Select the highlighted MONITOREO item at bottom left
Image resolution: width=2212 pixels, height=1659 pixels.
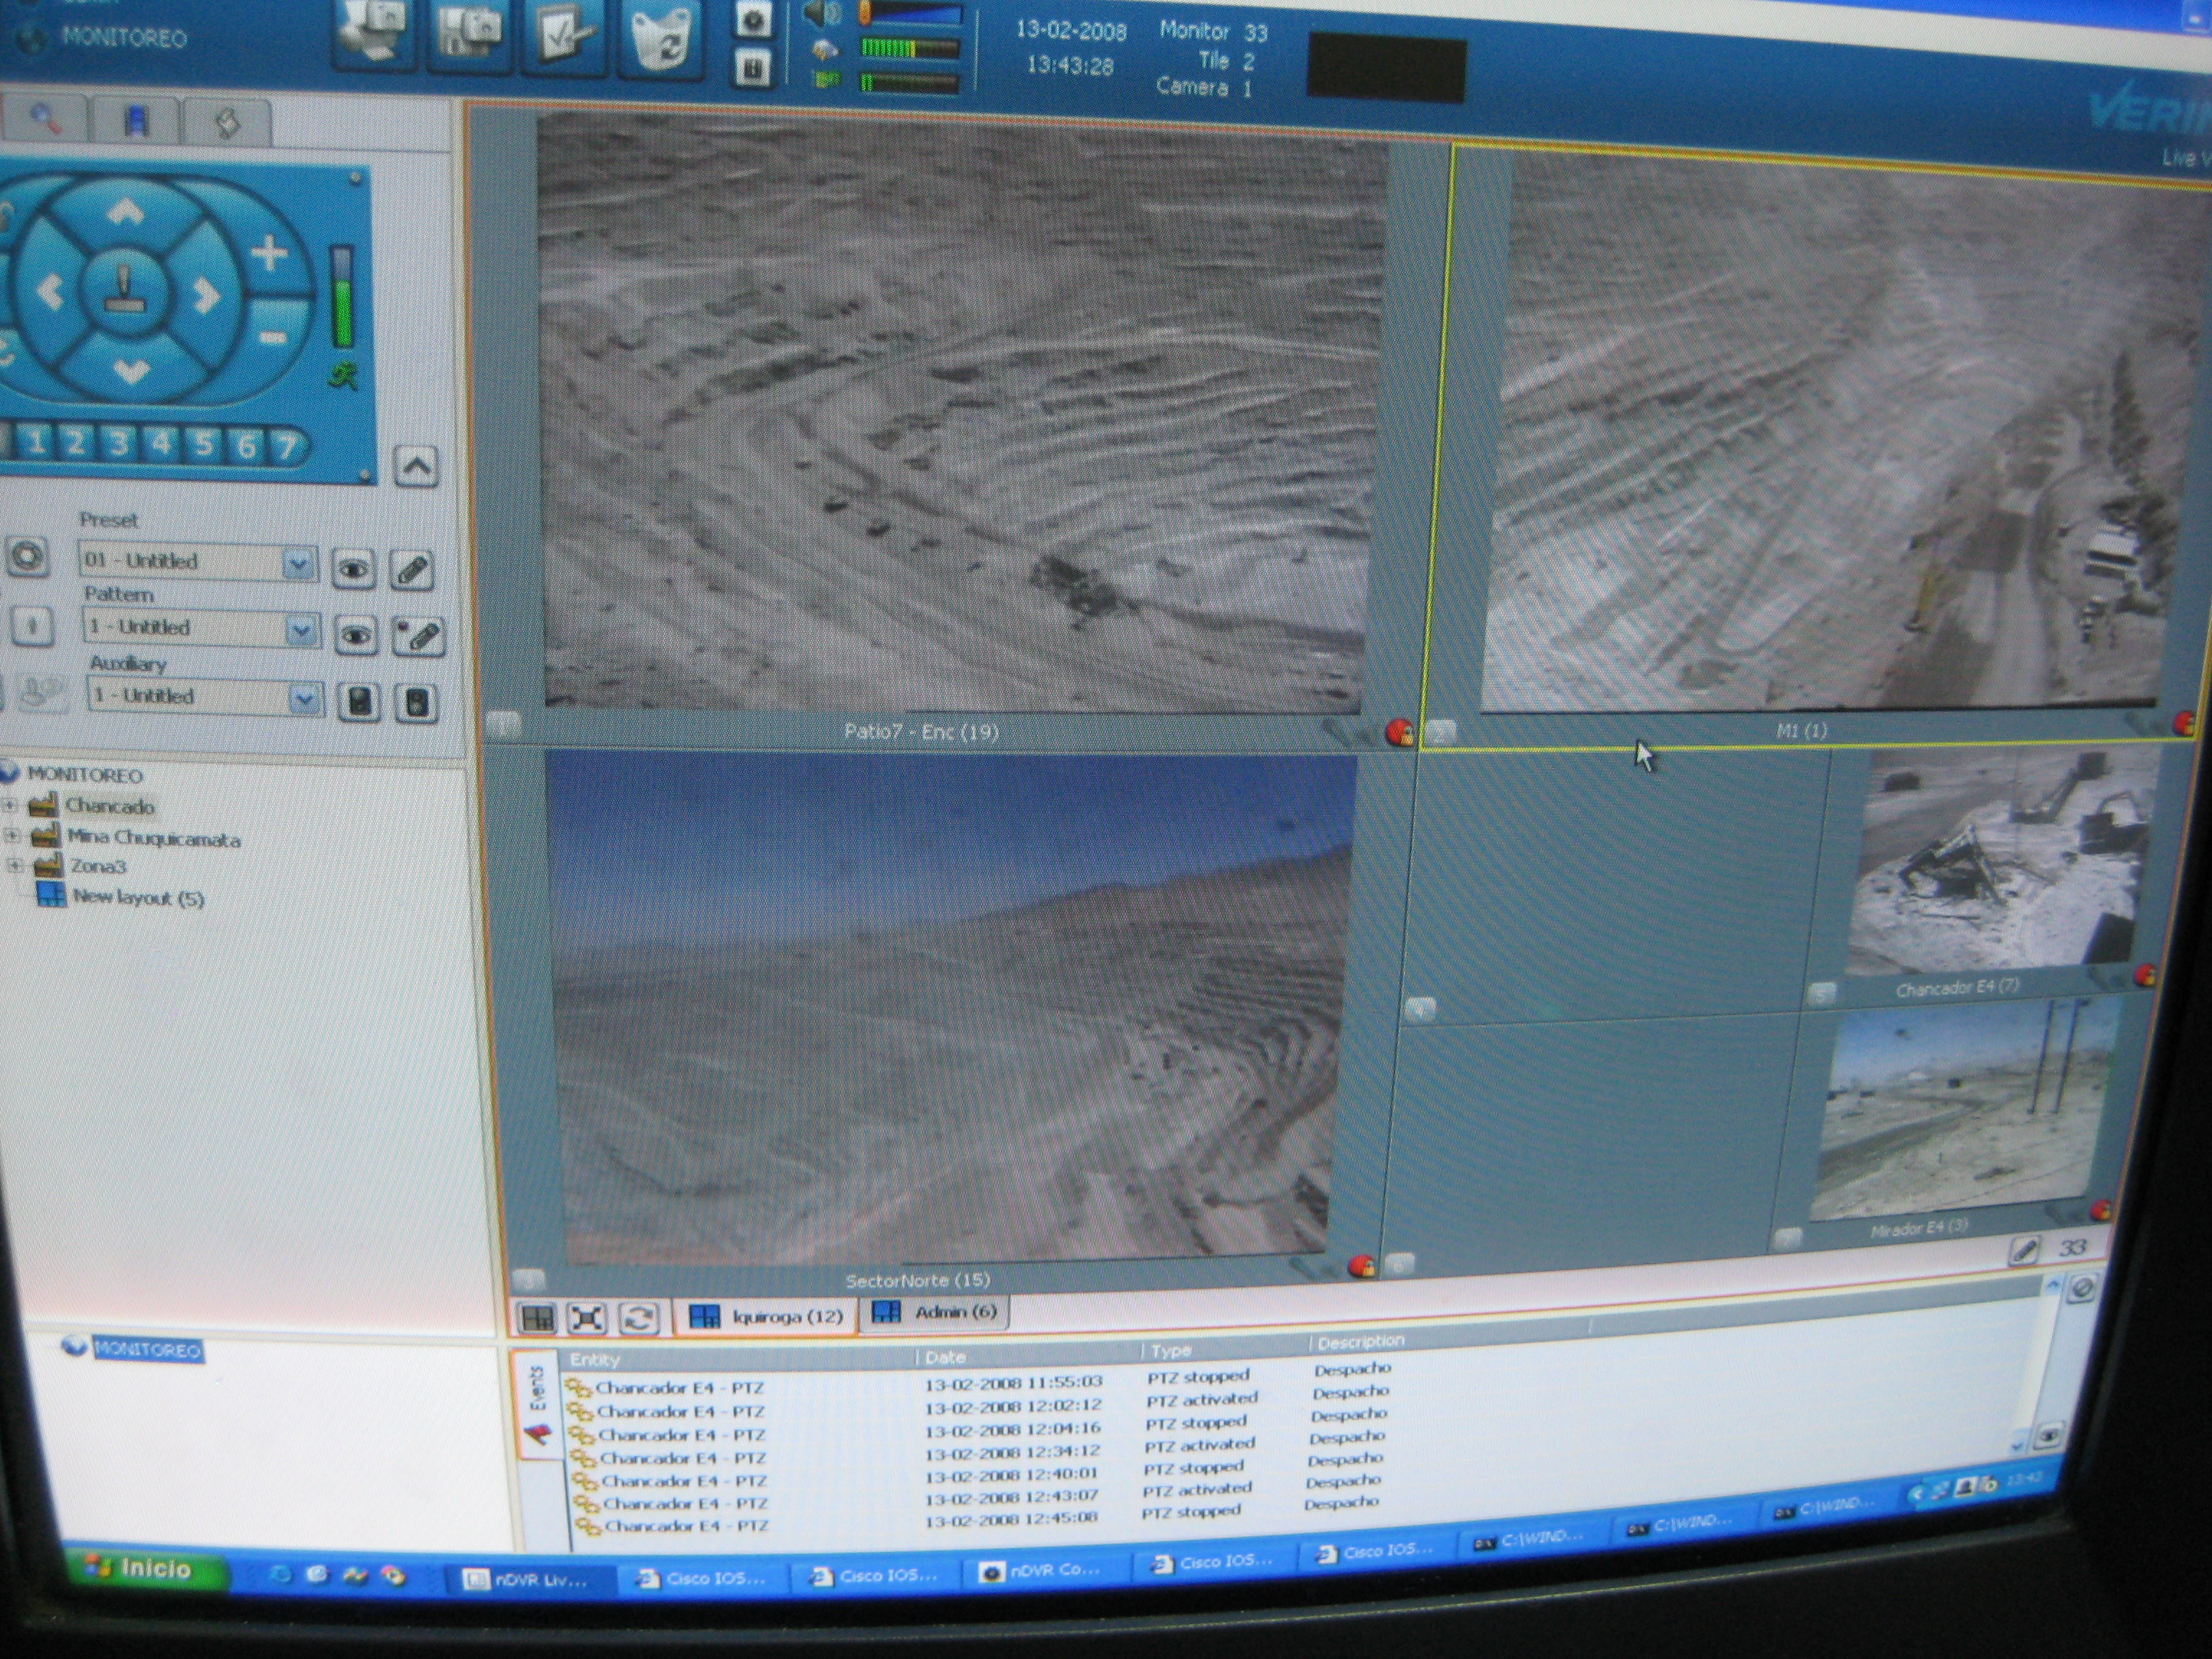click(148, 1350)
